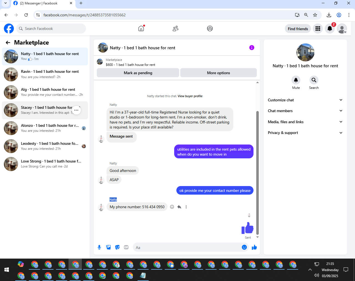
Task: Expand the Chat members section
Action: [305, 111]
